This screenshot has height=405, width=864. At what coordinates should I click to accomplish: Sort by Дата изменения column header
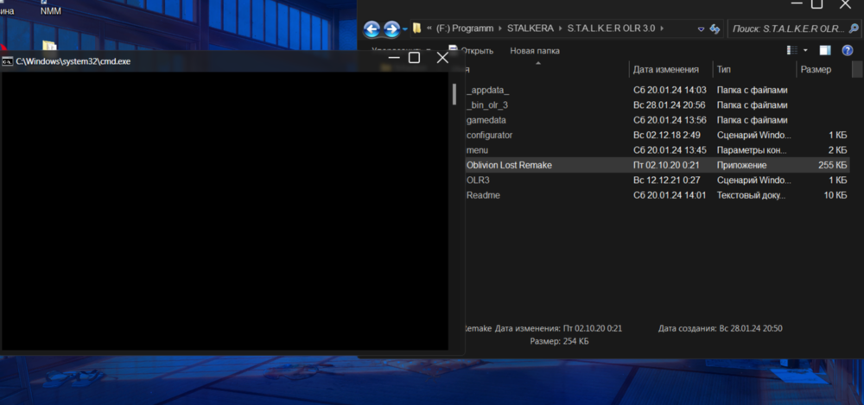tap(665, 69)
